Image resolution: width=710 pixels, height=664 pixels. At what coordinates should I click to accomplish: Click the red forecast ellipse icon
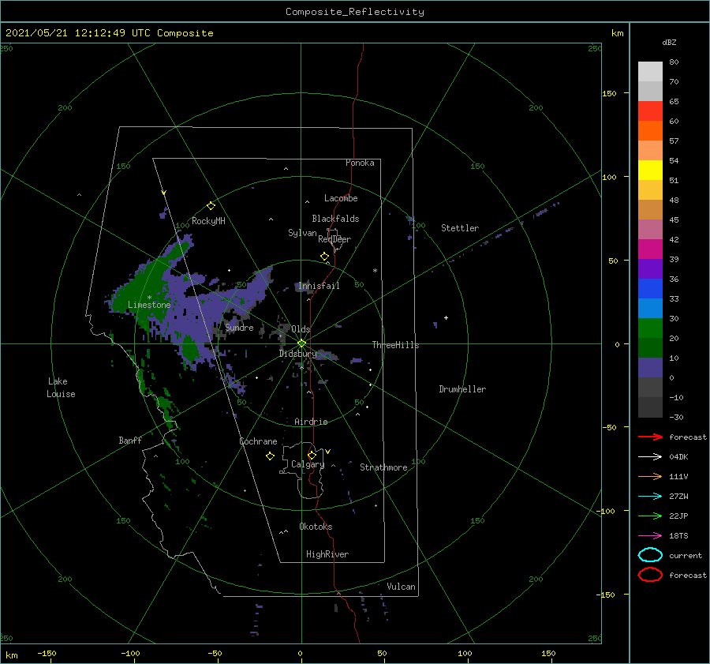[x=650, y=575]
